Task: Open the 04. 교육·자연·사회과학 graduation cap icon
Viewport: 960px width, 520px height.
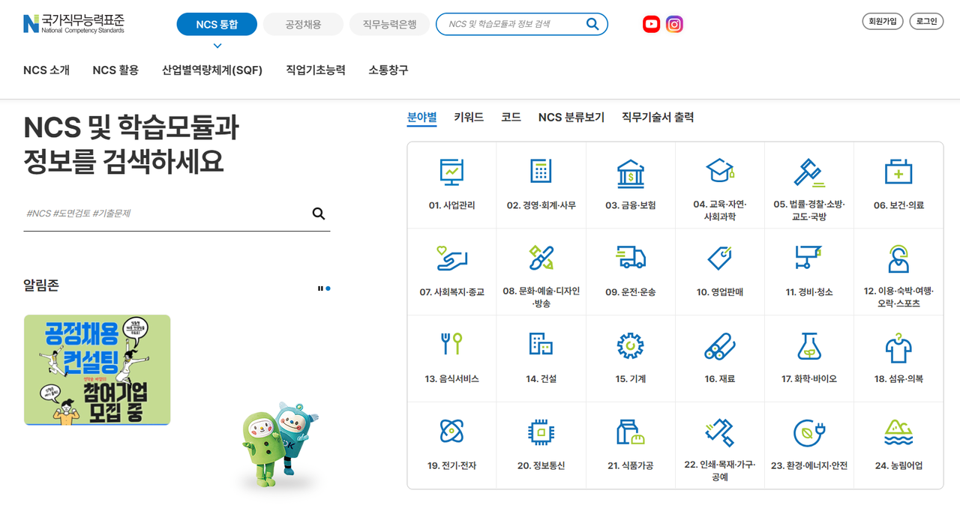Action: (x=720, y=171)
